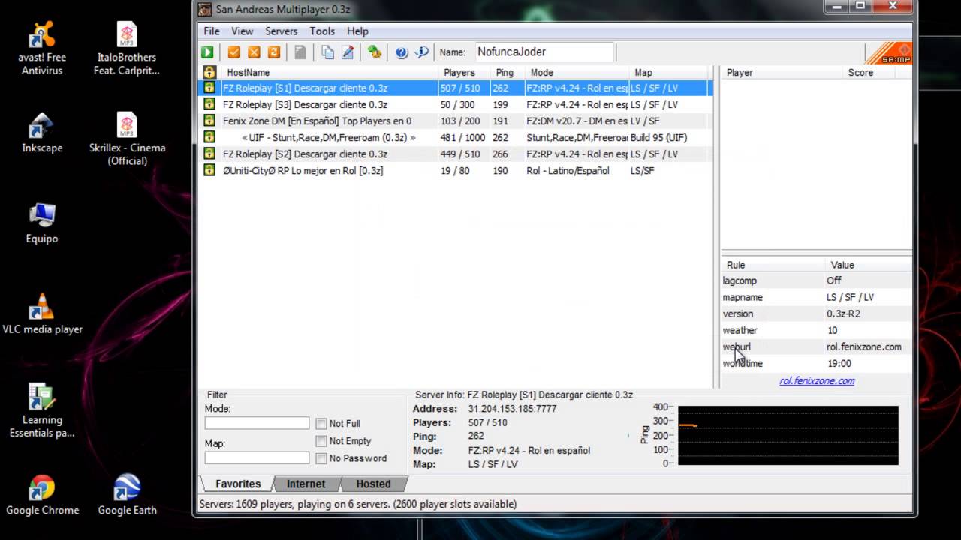961x540 pixels.
Task: Switch to the Favorites tab
Action: click(x=238, y=484)
